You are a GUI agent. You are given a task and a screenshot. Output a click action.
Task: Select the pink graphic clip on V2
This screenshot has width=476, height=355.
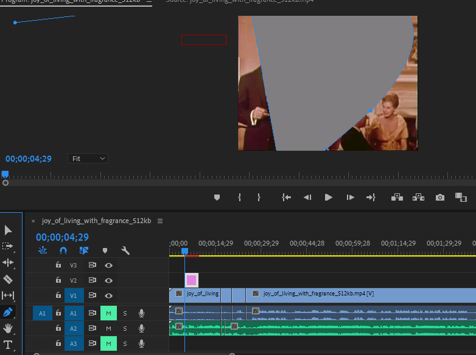pyautogui.click(x=192, y=280)
